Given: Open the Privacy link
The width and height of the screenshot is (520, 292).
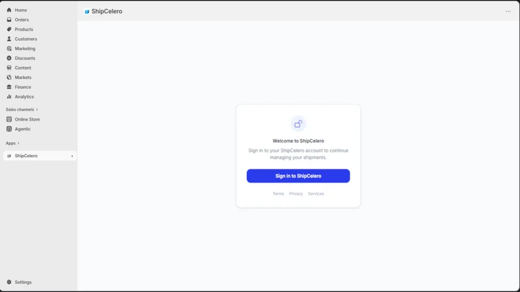Looking at the screenshot, I should tap(296, 193).
